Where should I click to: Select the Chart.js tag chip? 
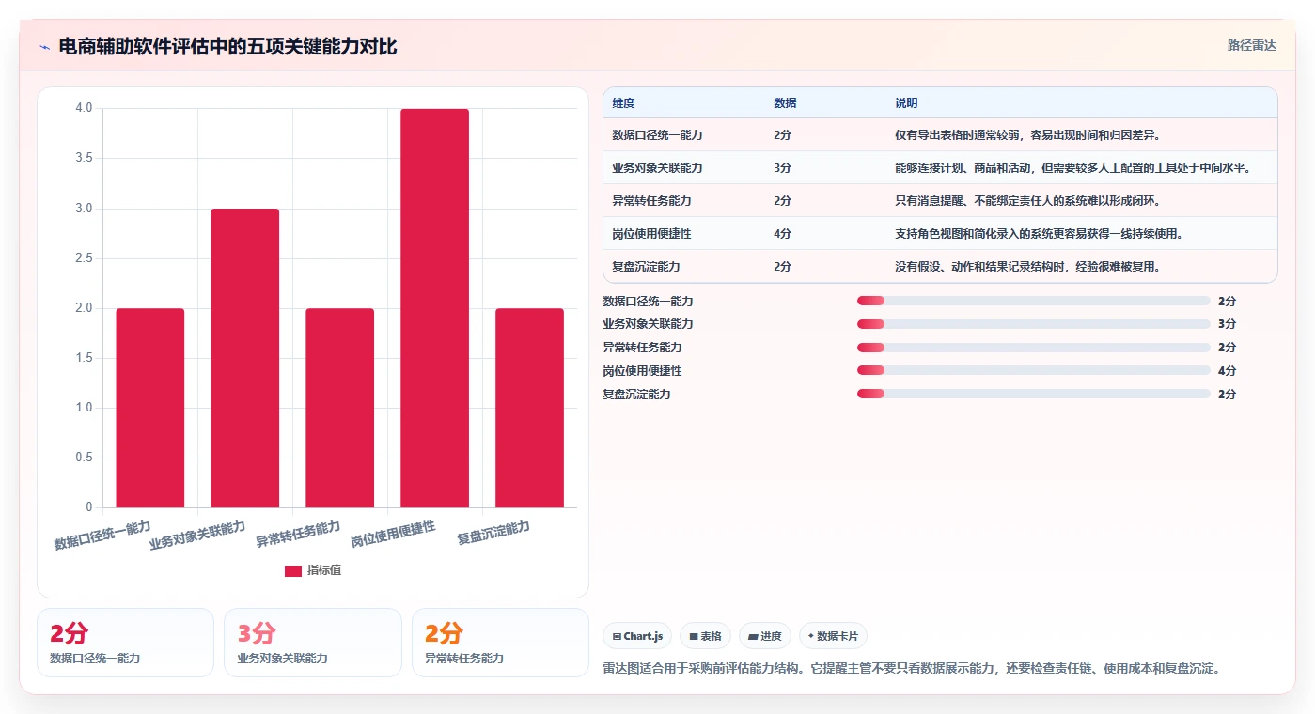point(637,636)
